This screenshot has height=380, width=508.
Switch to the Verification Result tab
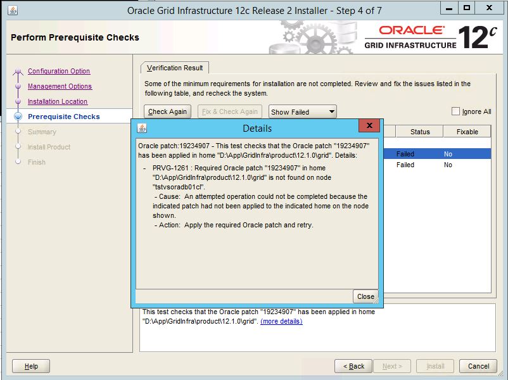(174, 68)
